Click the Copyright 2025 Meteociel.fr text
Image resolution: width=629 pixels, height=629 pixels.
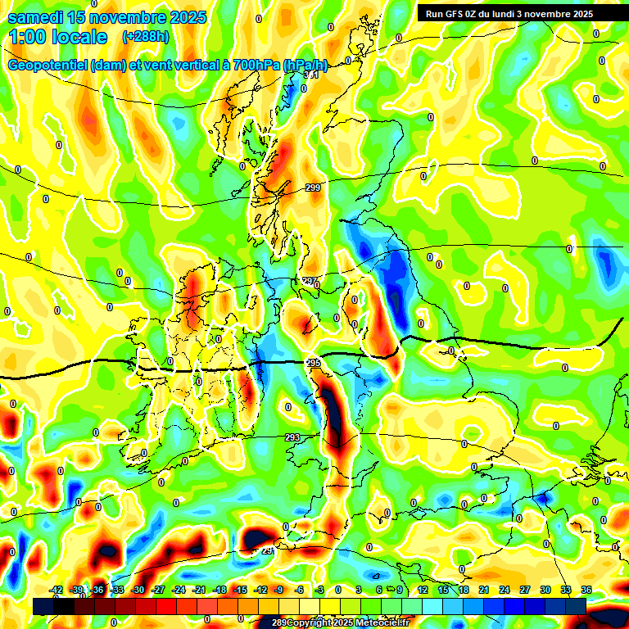tap(340, 623)
